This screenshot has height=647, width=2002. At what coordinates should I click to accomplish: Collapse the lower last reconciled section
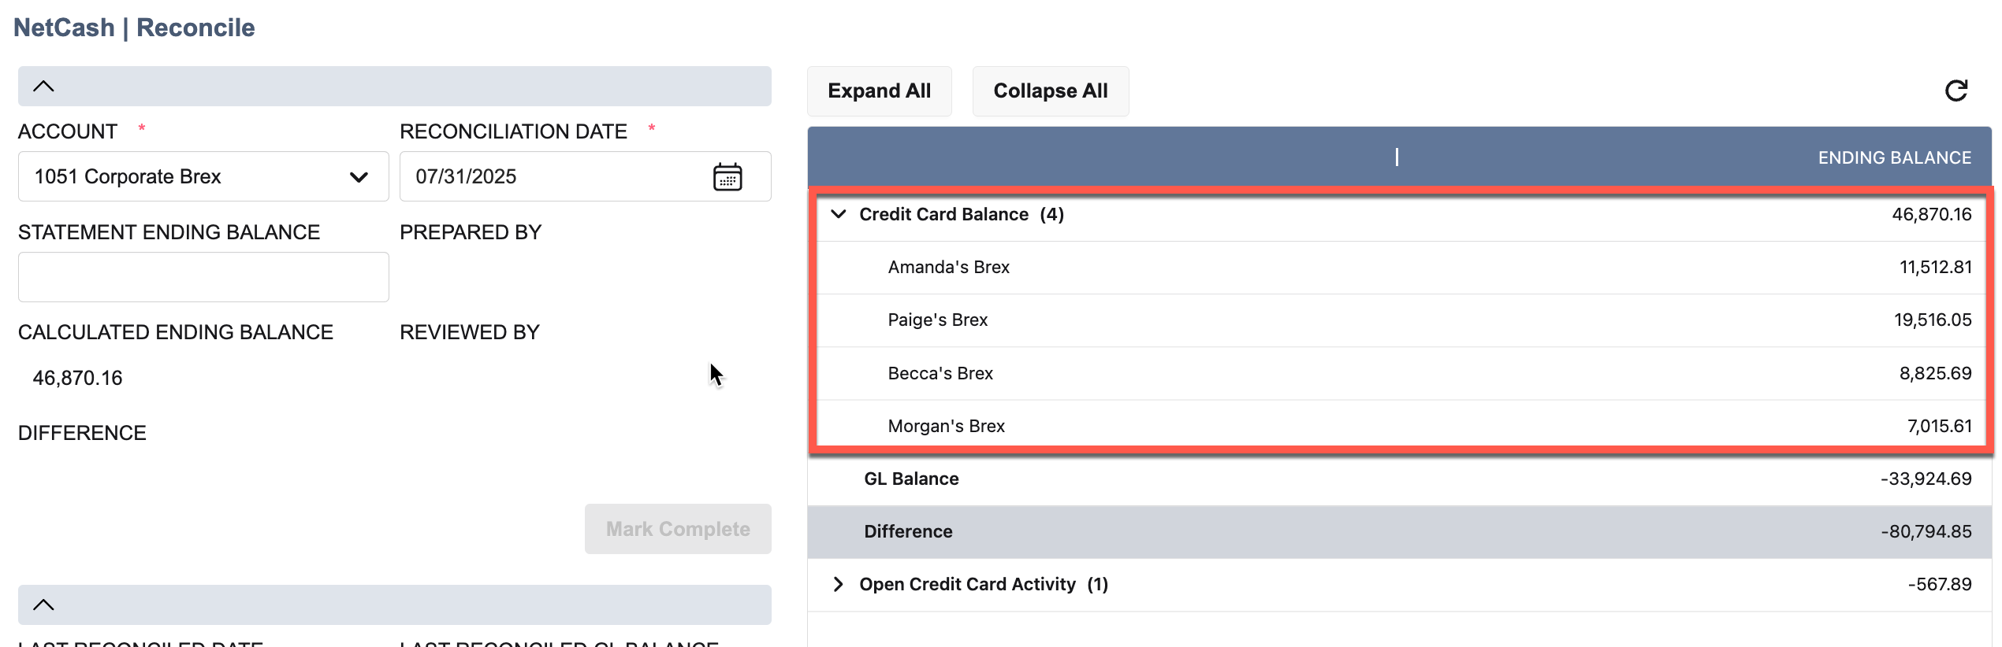pos(44,604)
